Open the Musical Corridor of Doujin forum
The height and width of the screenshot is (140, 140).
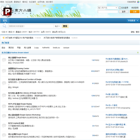(25, 79)
